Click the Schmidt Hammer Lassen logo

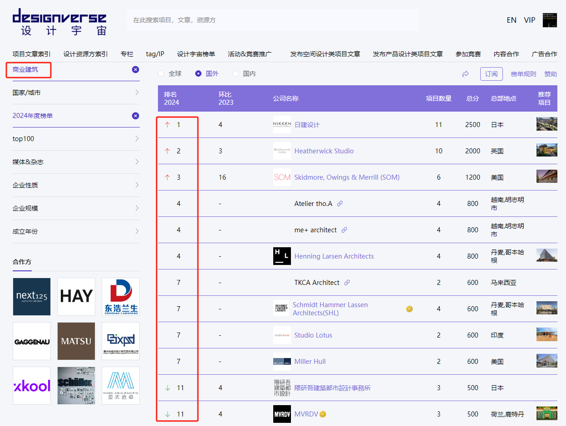tap(281, 308)
